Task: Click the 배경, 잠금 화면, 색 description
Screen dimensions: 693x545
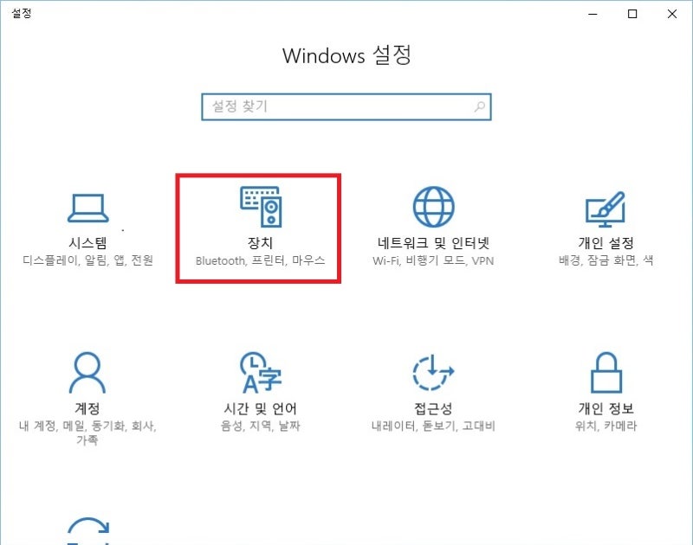Action: click(x=606, y=260)
